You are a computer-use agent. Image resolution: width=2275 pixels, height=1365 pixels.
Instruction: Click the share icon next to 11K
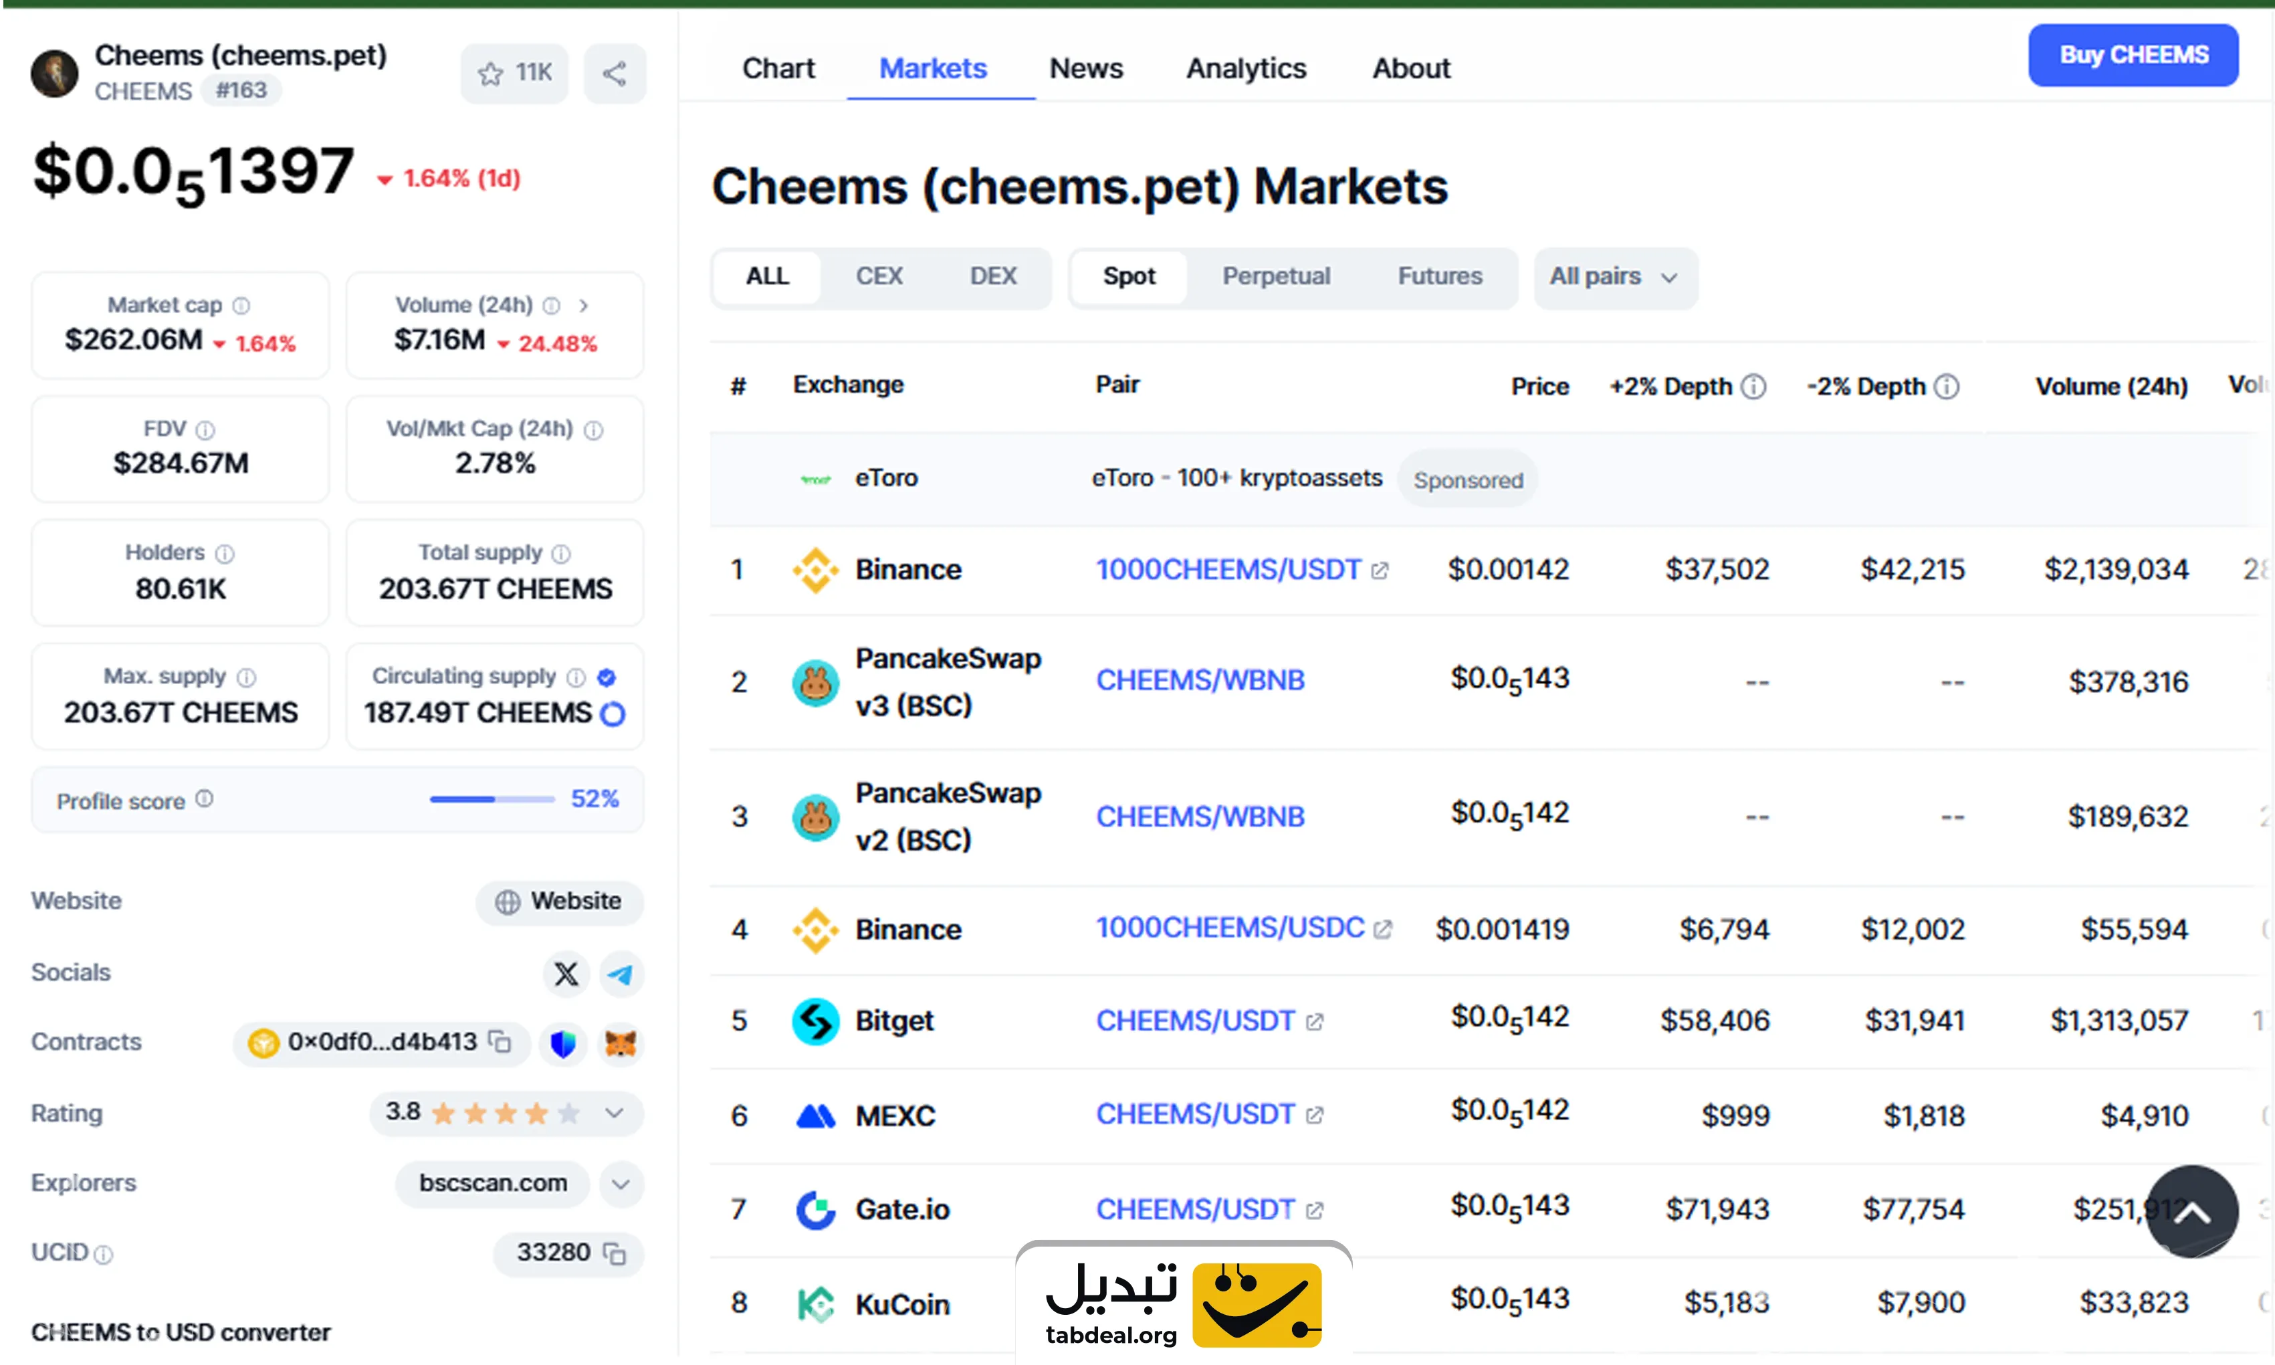click(x=615, y=73)
